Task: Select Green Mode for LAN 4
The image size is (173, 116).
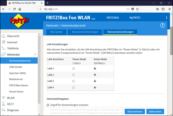Action: [x=95, y=87]
